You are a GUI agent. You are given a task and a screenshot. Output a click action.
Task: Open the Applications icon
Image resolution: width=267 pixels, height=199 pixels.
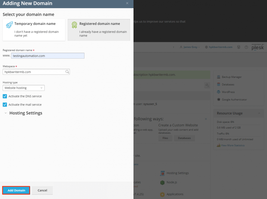pyautogui.click(x=163, y=194)
